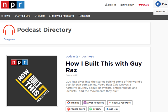The width and height of the screenshot is (168, 112).
Task: Open the SEARCH menu label
Action: pos(86,16)
